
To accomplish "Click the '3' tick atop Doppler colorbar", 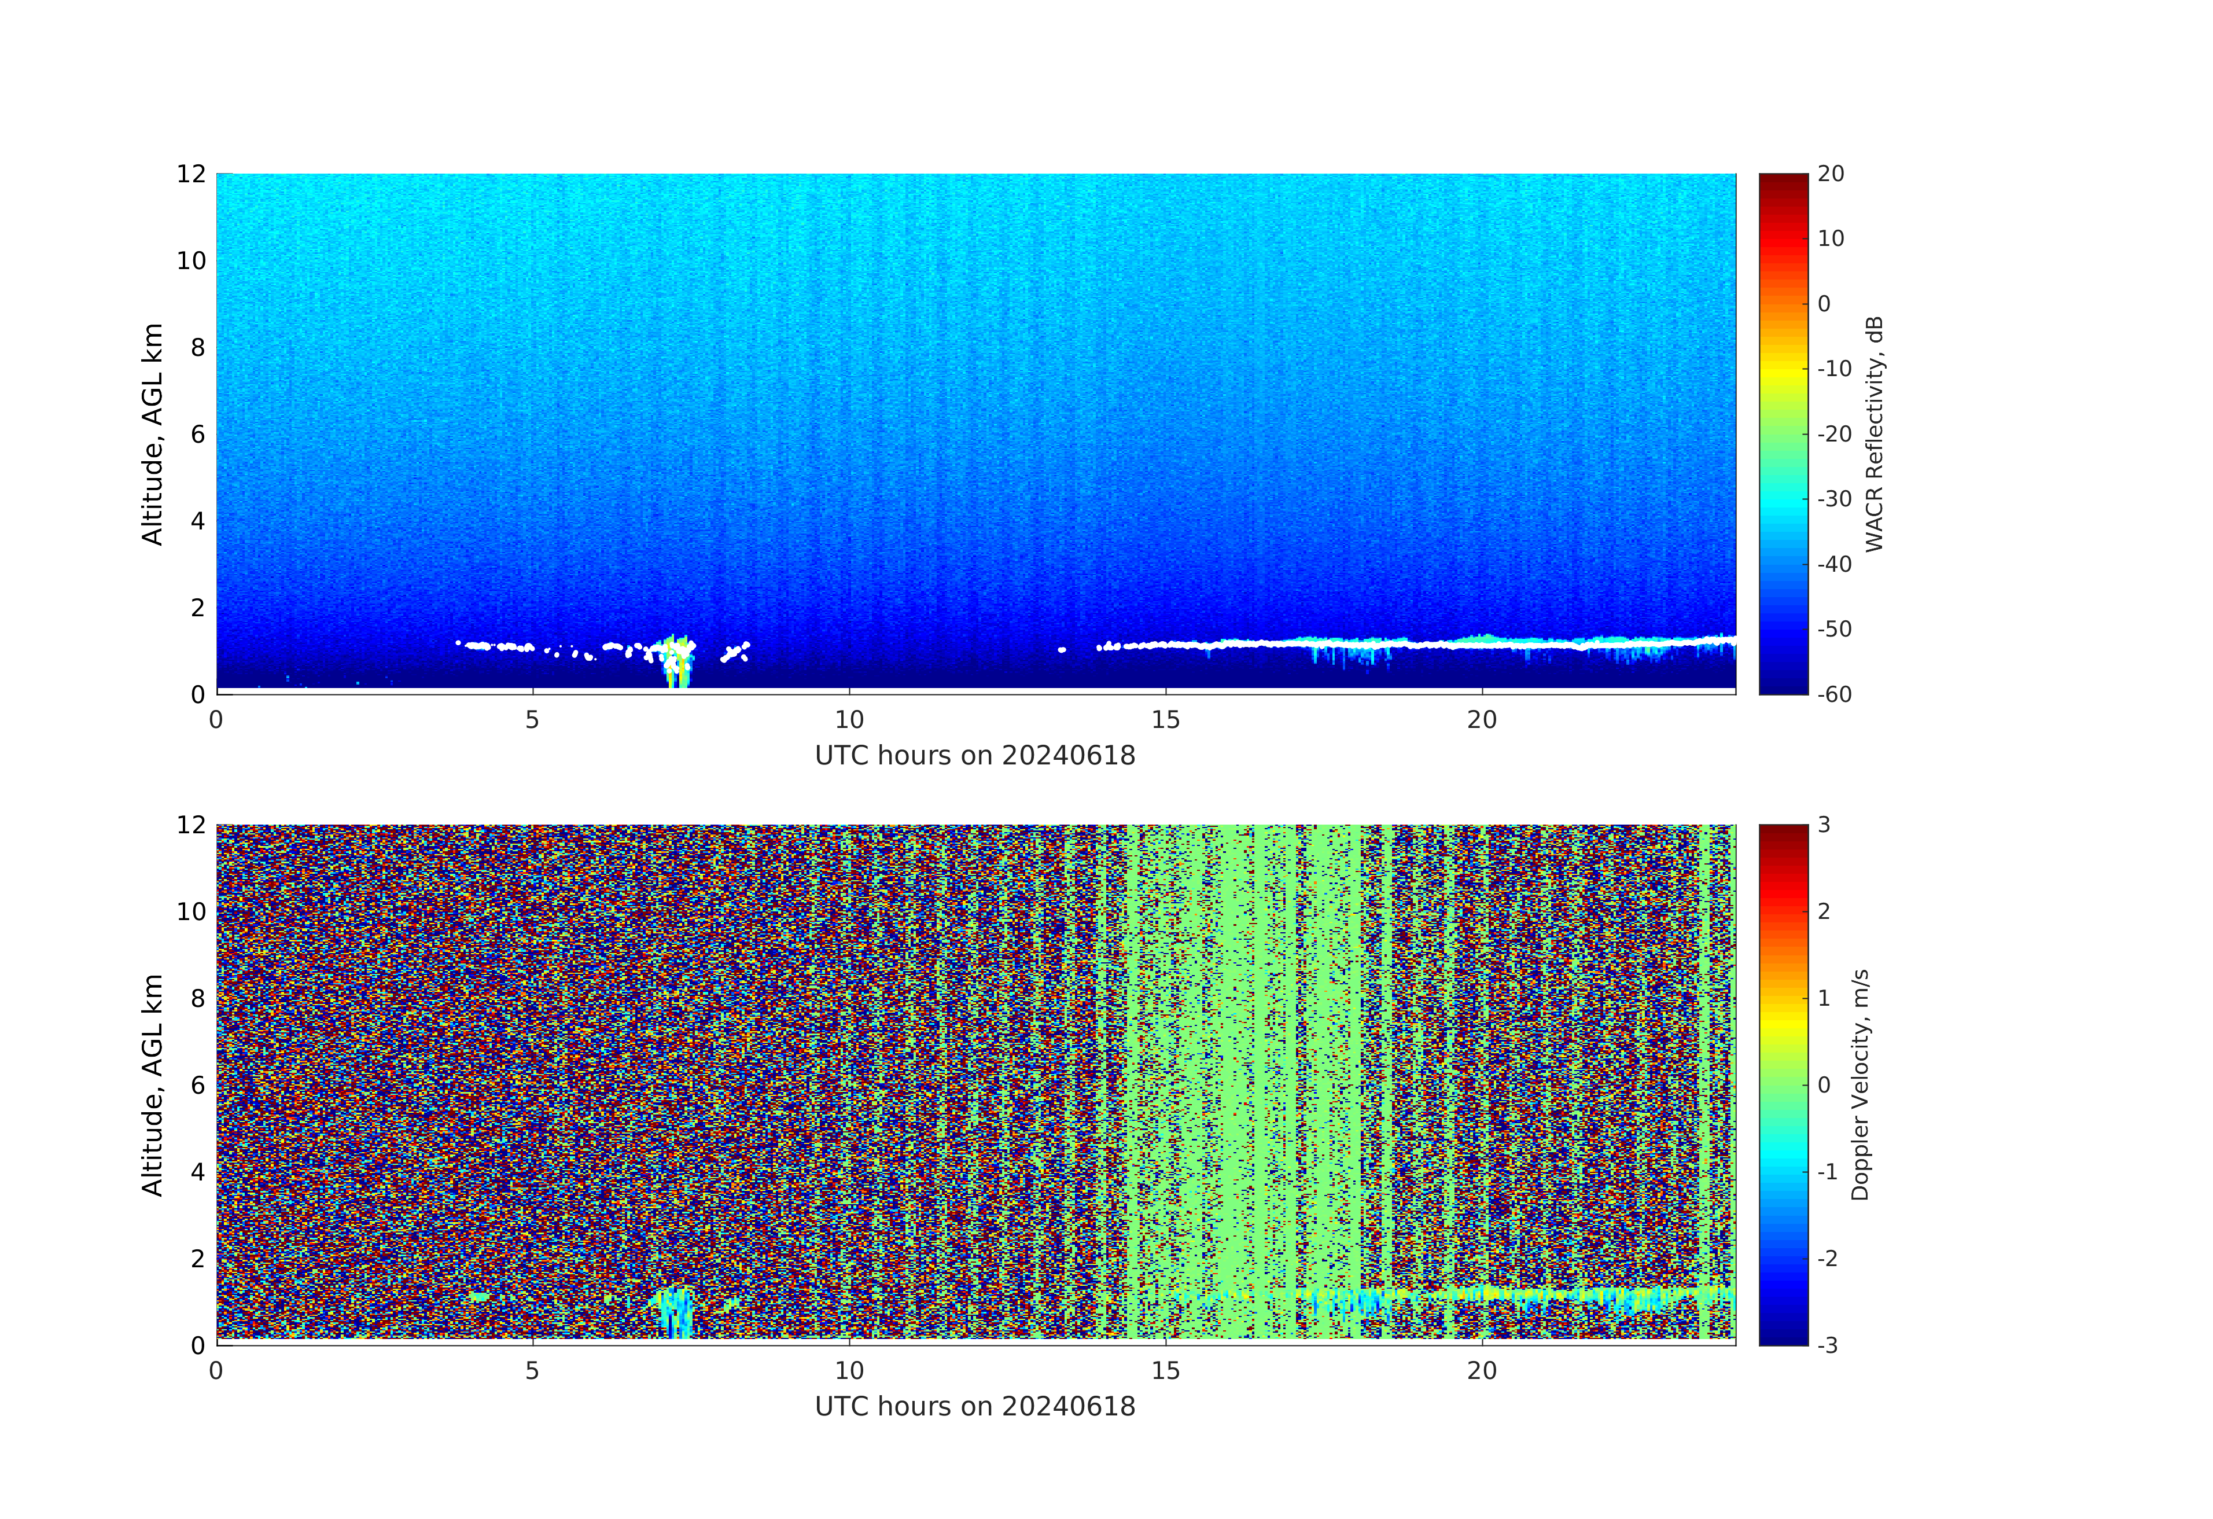I will [1824, 825].
